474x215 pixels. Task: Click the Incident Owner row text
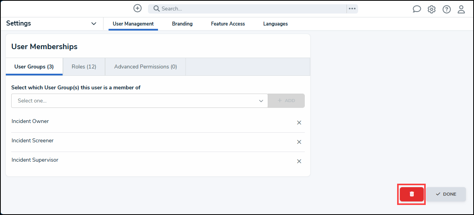pyautogui.click(x=30, y=121)
